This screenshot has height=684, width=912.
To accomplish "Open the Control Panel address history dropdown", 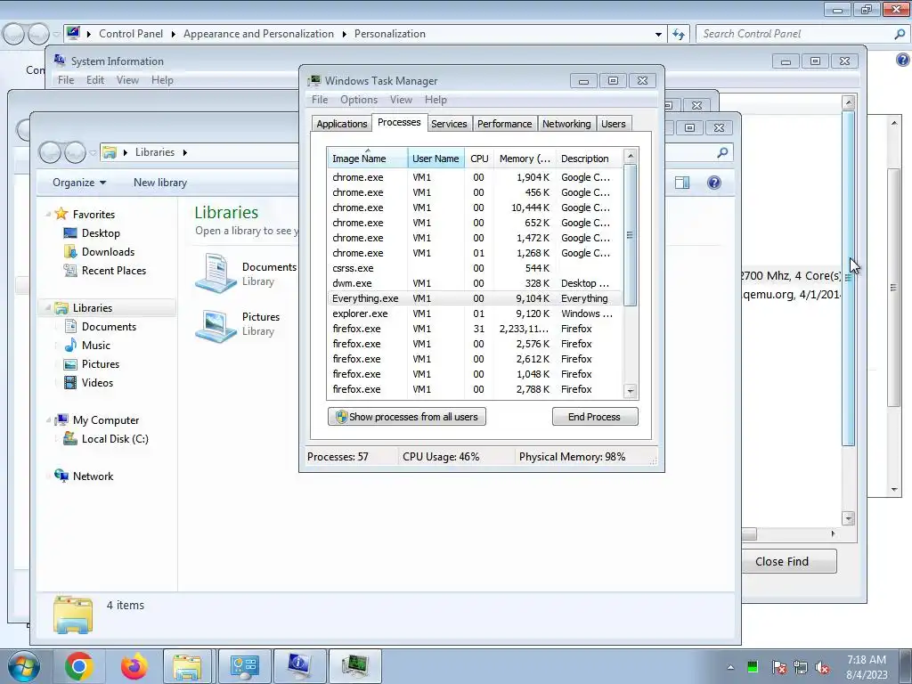I will (x=658, y=35).
